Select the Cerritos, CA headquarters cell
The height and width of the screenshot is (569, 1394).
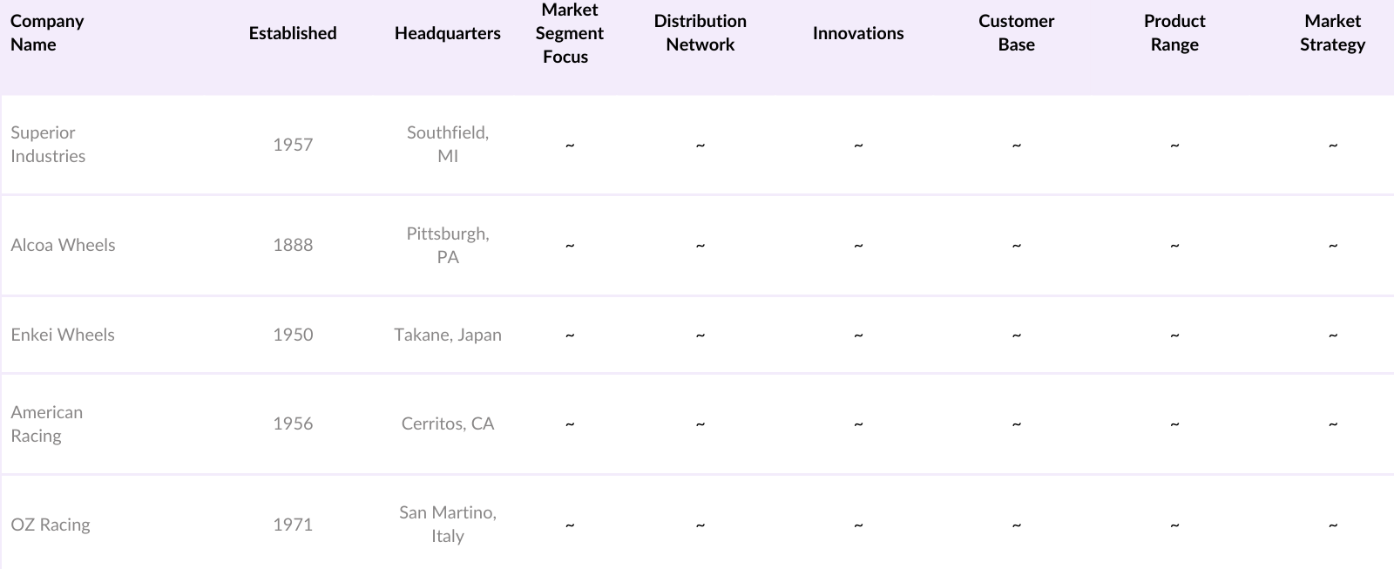447,424
